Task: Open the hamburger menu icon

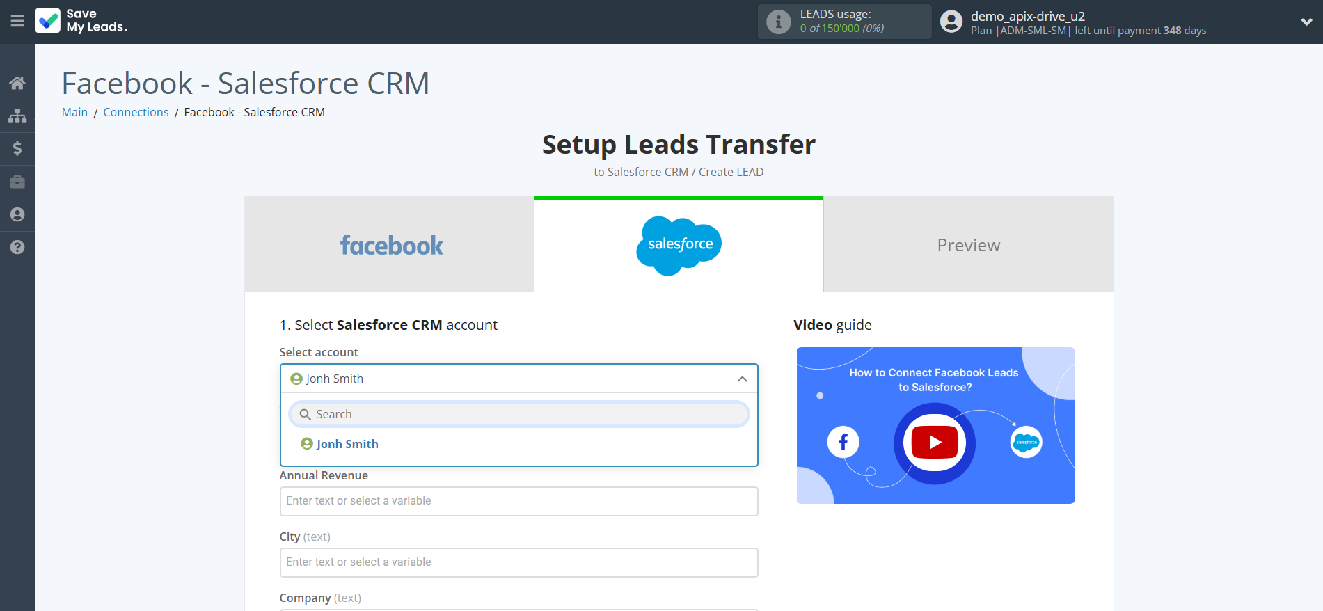Action: tap(17, 22)
